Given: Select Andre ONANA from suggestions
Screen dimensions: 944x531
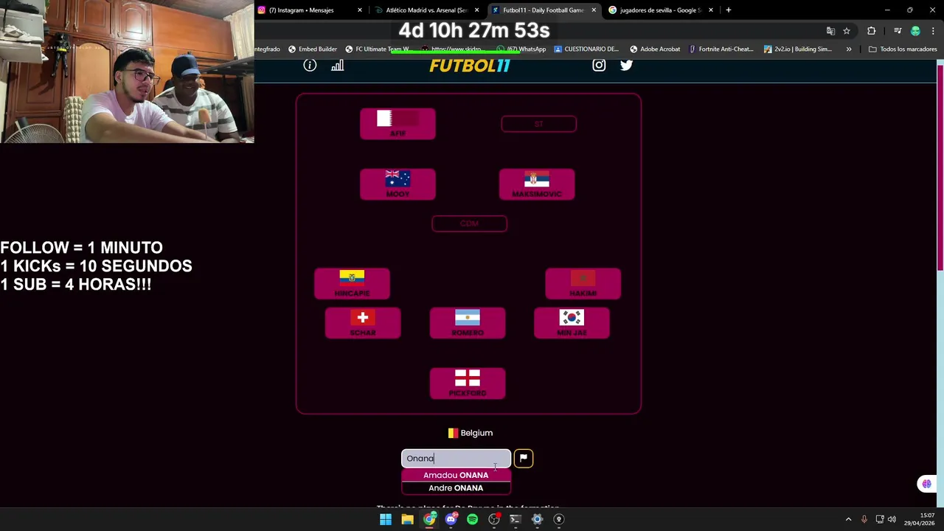Looking at the screenshot, I should (456, 488).
